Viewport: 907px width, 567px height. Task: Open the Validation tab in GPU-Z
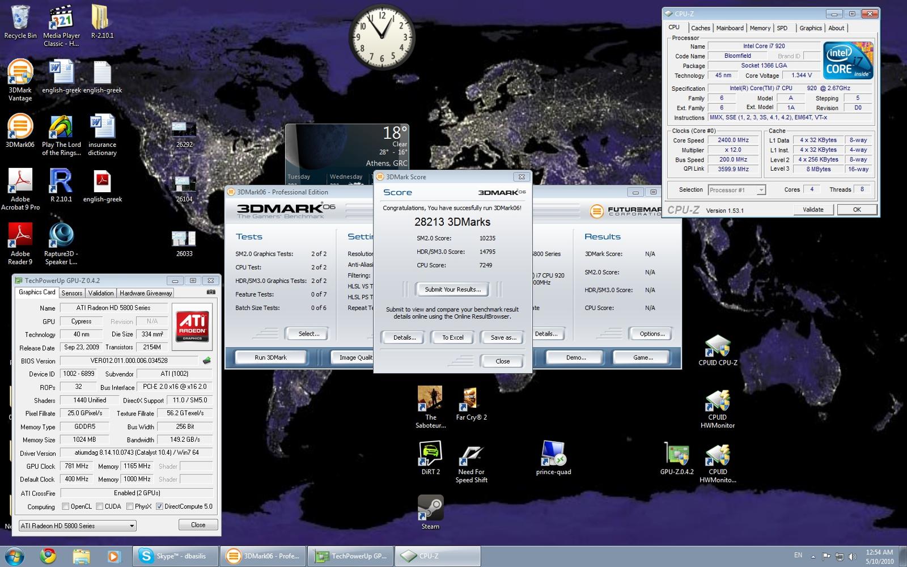coord(101,293)
